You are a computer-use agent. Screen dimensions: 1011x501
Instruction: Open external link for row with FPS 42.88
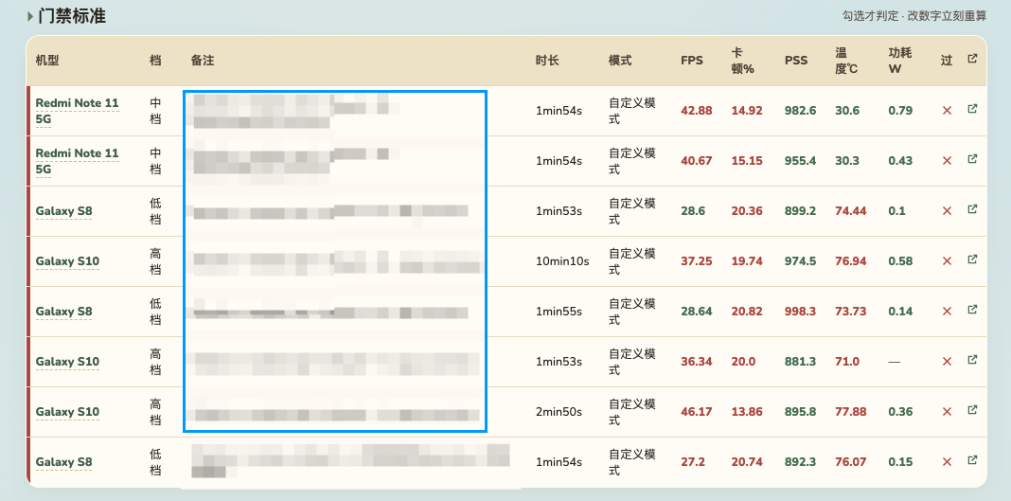[972, 109]
